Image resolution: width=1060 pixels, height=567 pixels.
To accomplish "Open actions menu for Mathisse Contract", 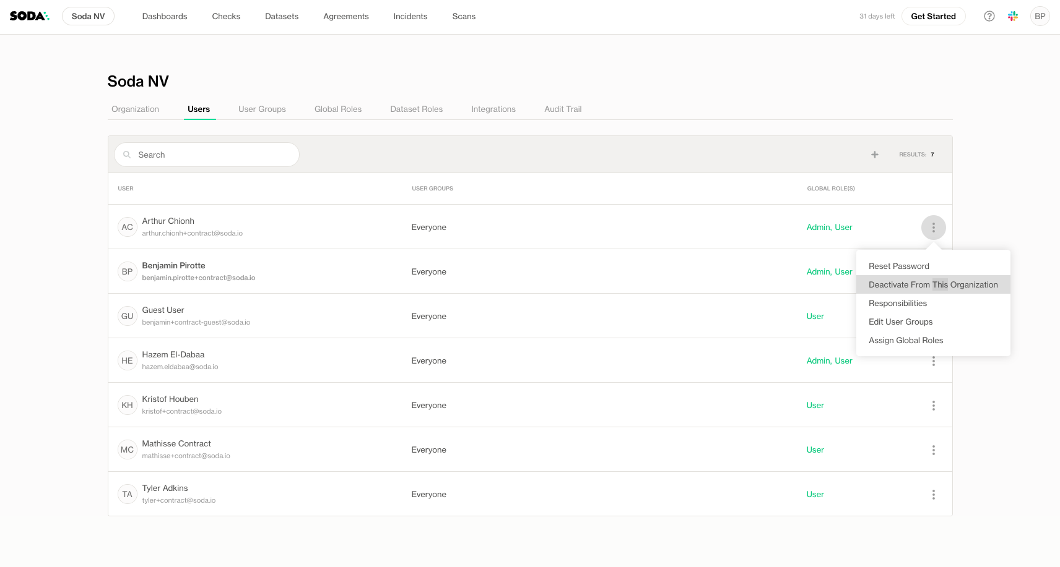I will click(933, 450).
